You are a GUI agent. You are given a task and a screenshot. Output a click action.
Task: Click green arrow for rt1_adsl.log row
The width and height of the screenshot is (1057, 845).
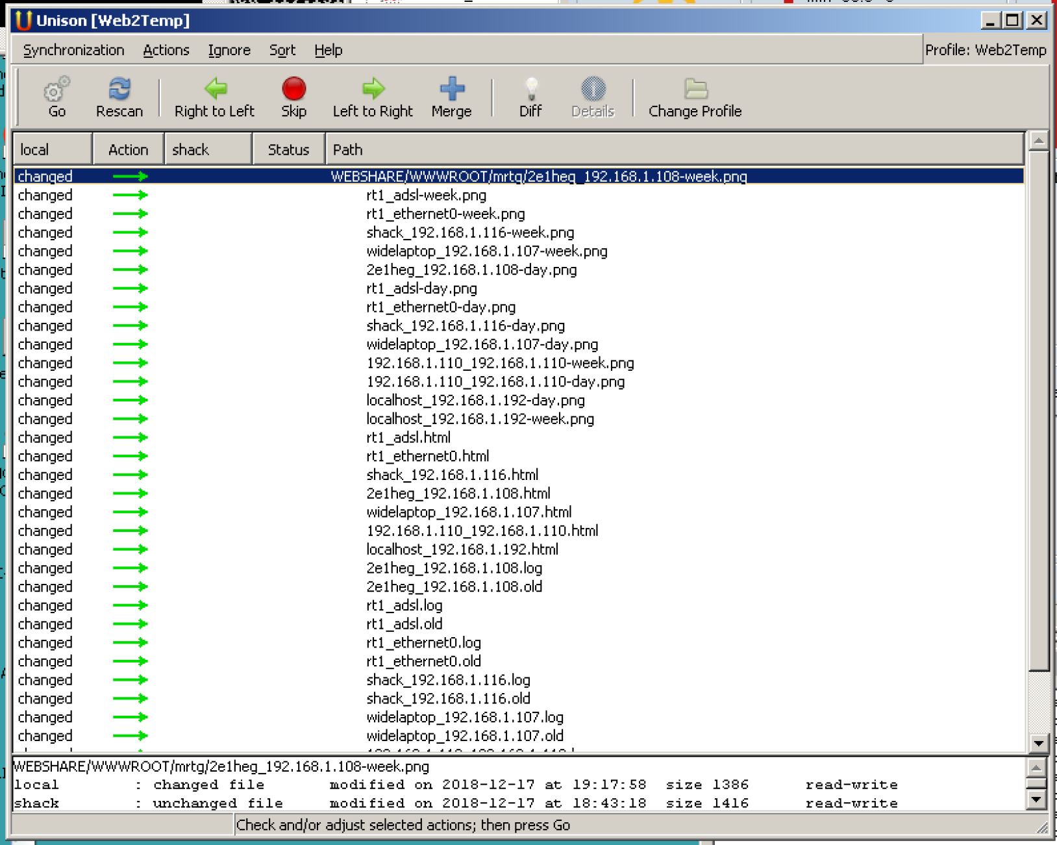(130, 605)
